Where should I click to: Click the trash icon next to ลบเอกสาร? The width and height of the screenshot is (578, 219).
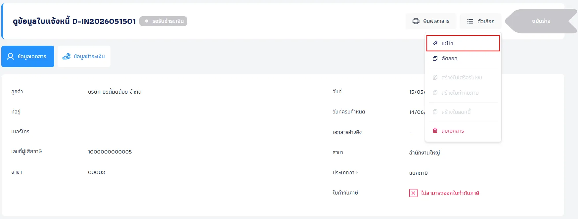pyautogui.click(x=435, y=131)
